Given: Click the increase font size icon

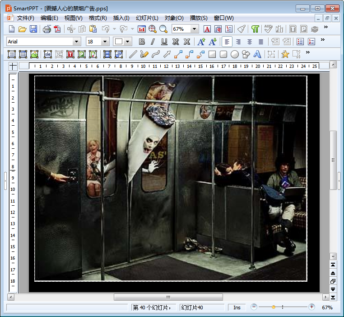Looking at the screenshot, I should tap(201, 42).
